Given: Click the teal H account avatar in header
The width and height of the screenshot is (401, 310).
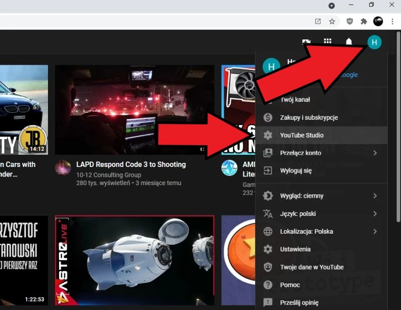Looking at the screenshot, I should pyautogui.click(x=374, y=42).
